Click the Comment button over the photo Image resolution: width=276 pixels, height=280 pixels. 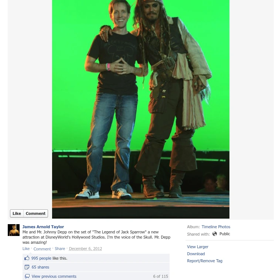35,213
